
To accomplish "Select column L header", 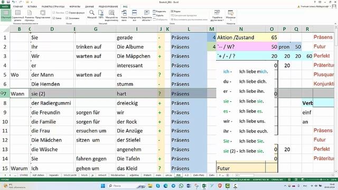I will (x=189, y=29).
